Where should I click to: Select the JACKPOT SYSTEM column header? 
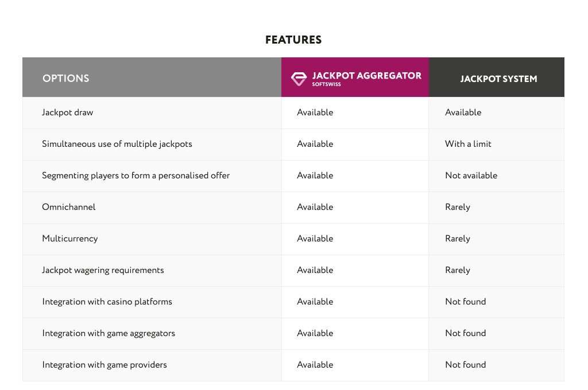(x=498, y=79)
